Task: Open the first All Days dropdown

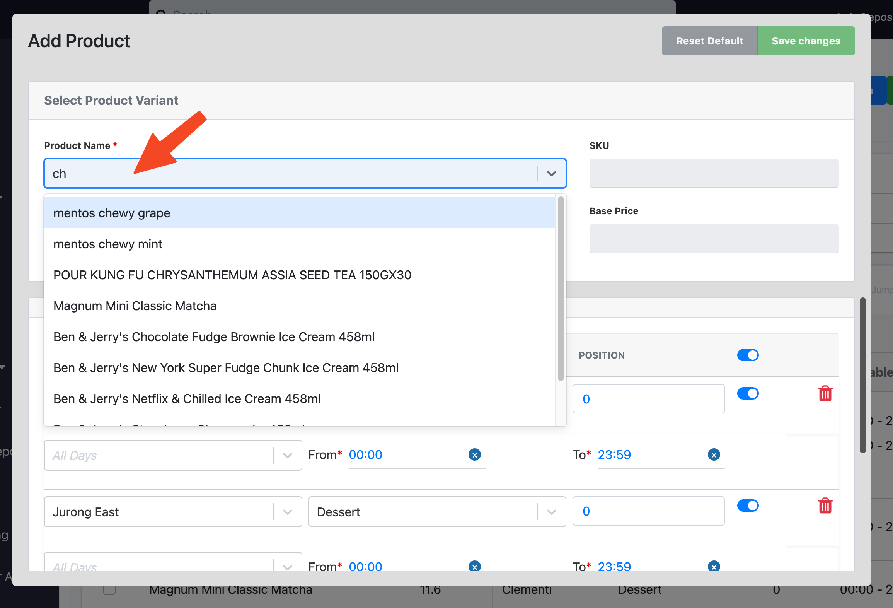Action: click(x=173, y=455)
